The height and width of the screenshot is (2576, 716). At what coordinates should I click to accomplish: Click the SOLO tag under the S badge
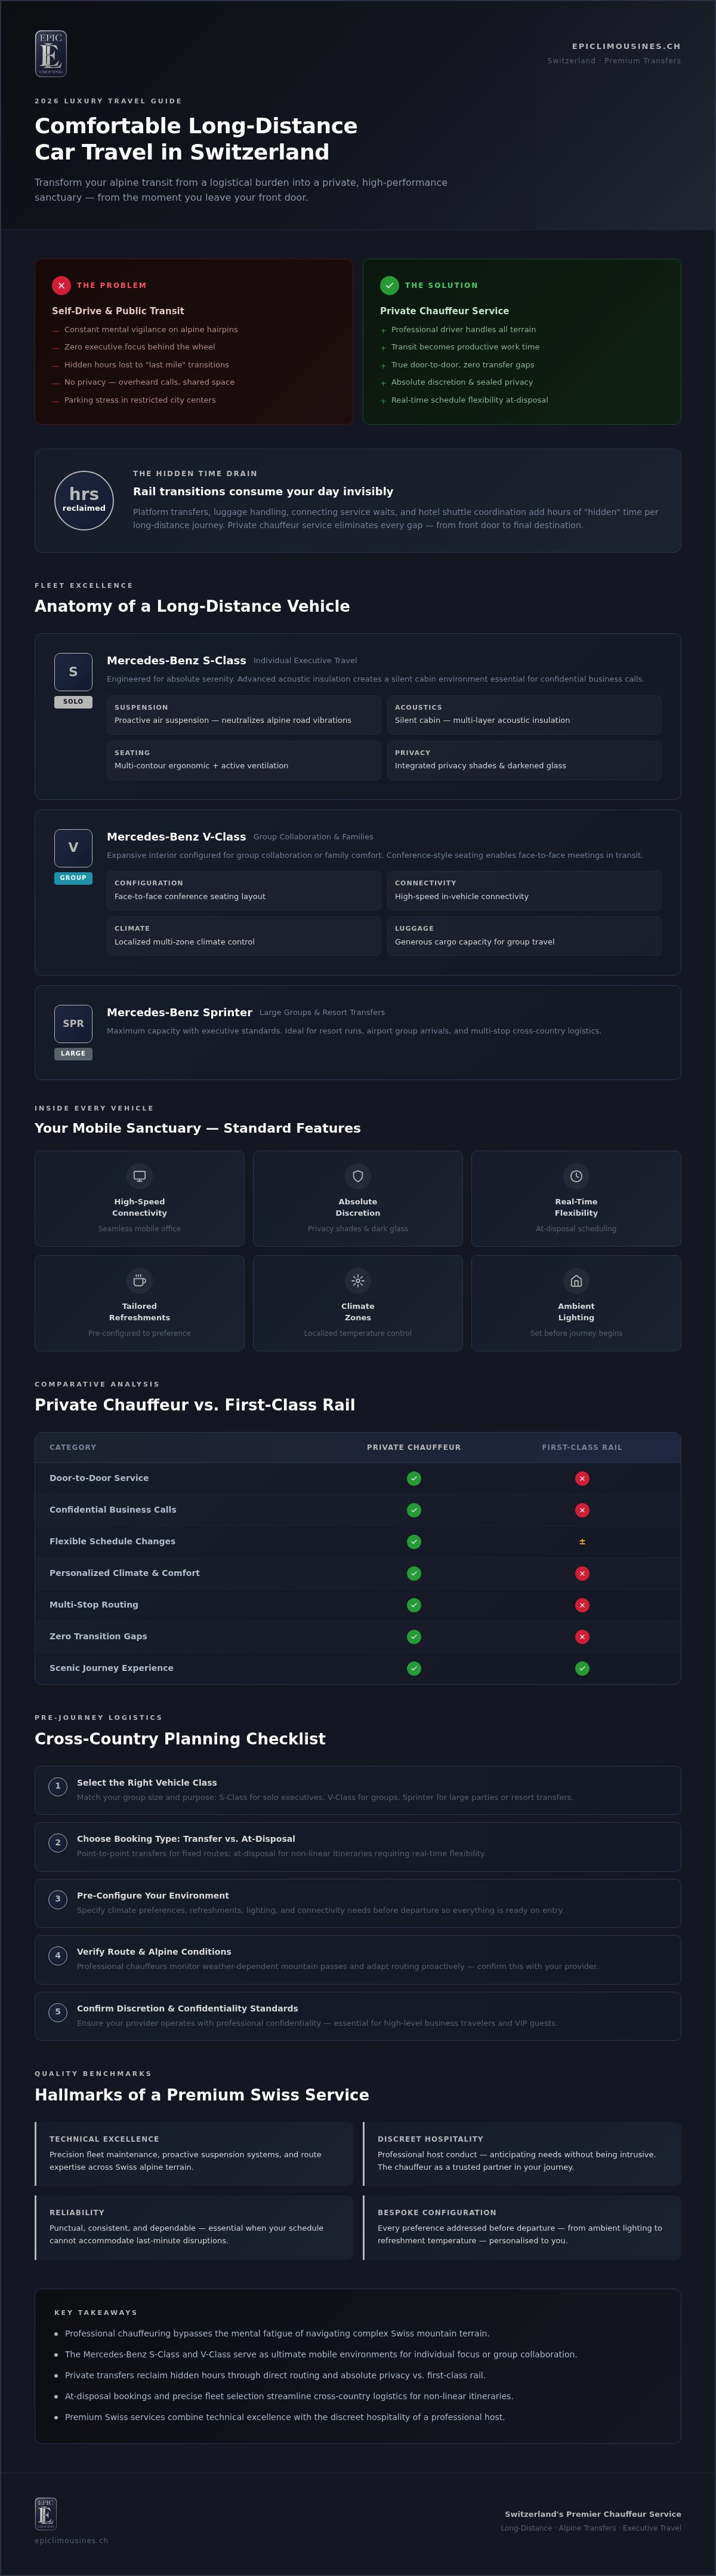73,702
